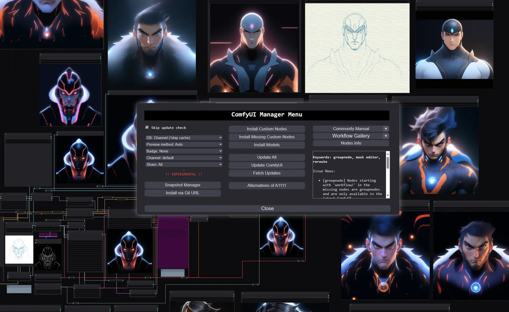
Task: Open the Snapshot Manager
Action: (x=183, y=185)
